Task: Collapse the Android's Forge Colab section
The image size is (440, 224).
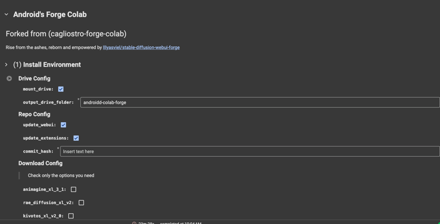Action: point(7,14)
